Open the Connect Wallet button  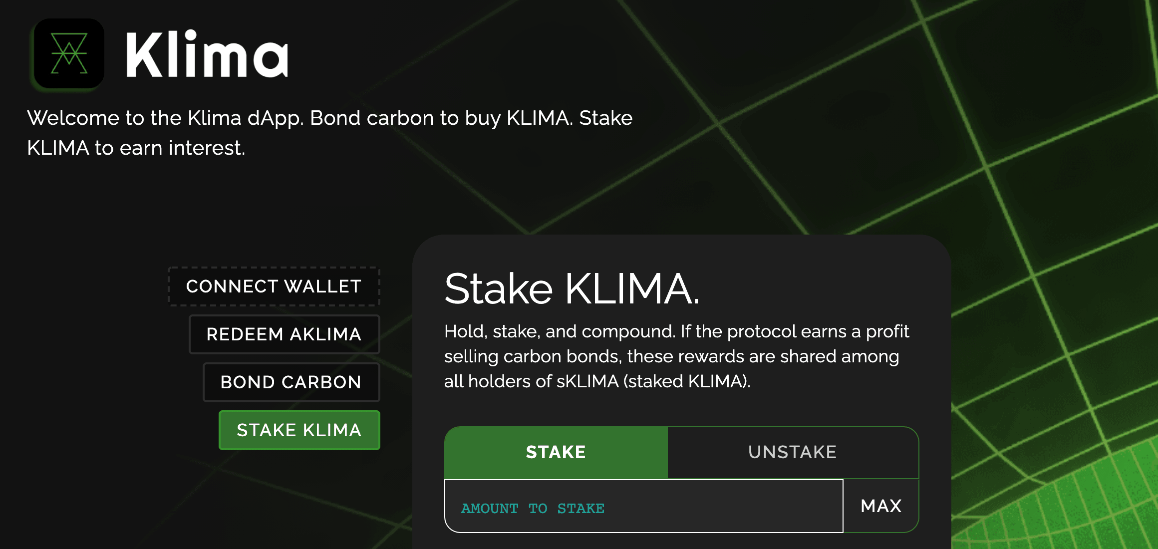[x=274, y=286]
